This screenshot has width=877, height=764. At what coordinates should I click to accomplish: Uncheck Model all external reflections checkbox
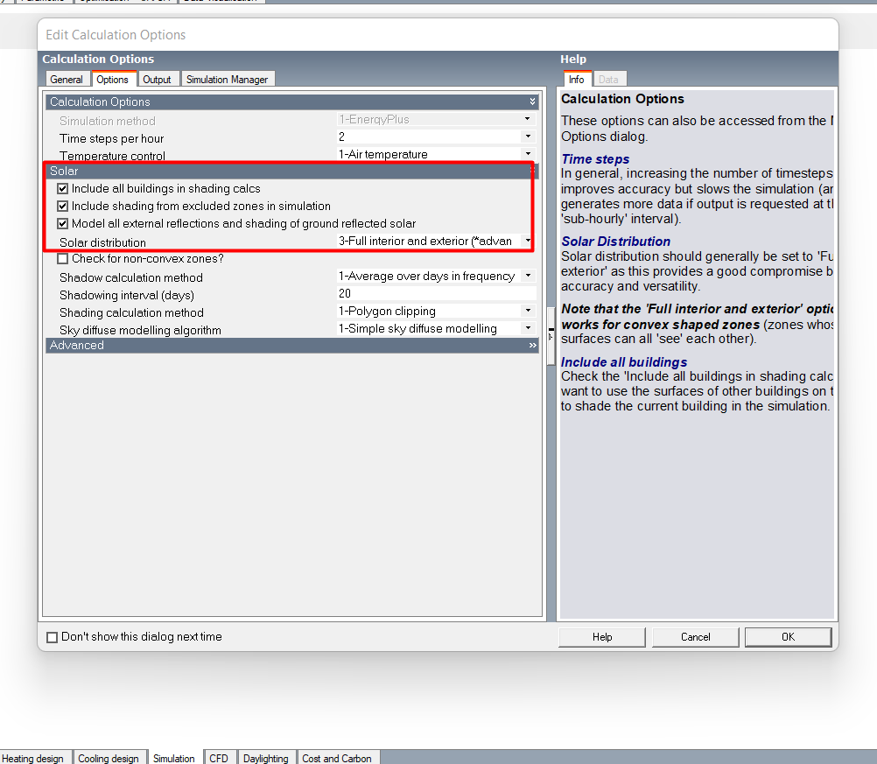[x=63, y=224]
